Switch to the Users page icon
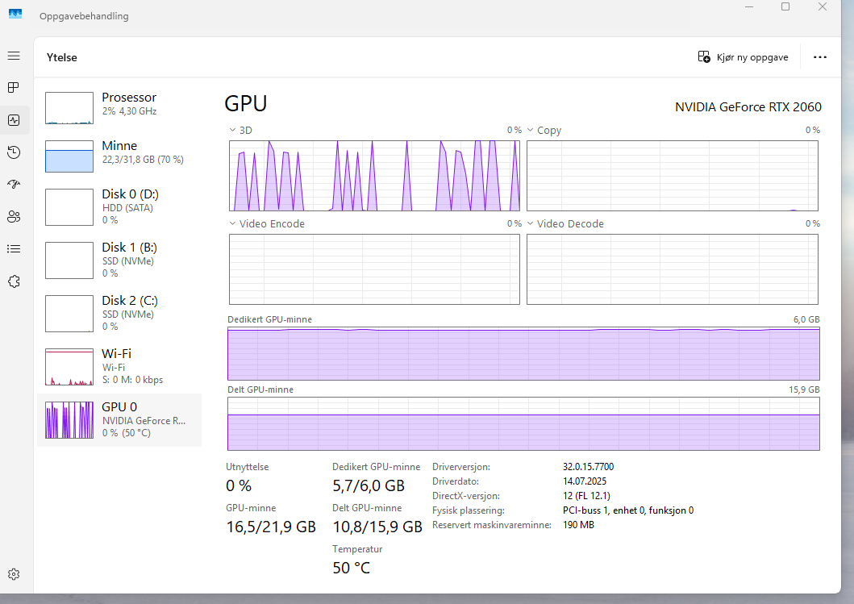854x604 pixels. click(x=14, y=216)
